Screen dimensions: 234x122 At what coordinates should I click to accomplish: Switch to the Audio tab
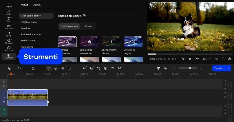pyautogui.click(x=37, y=5)
